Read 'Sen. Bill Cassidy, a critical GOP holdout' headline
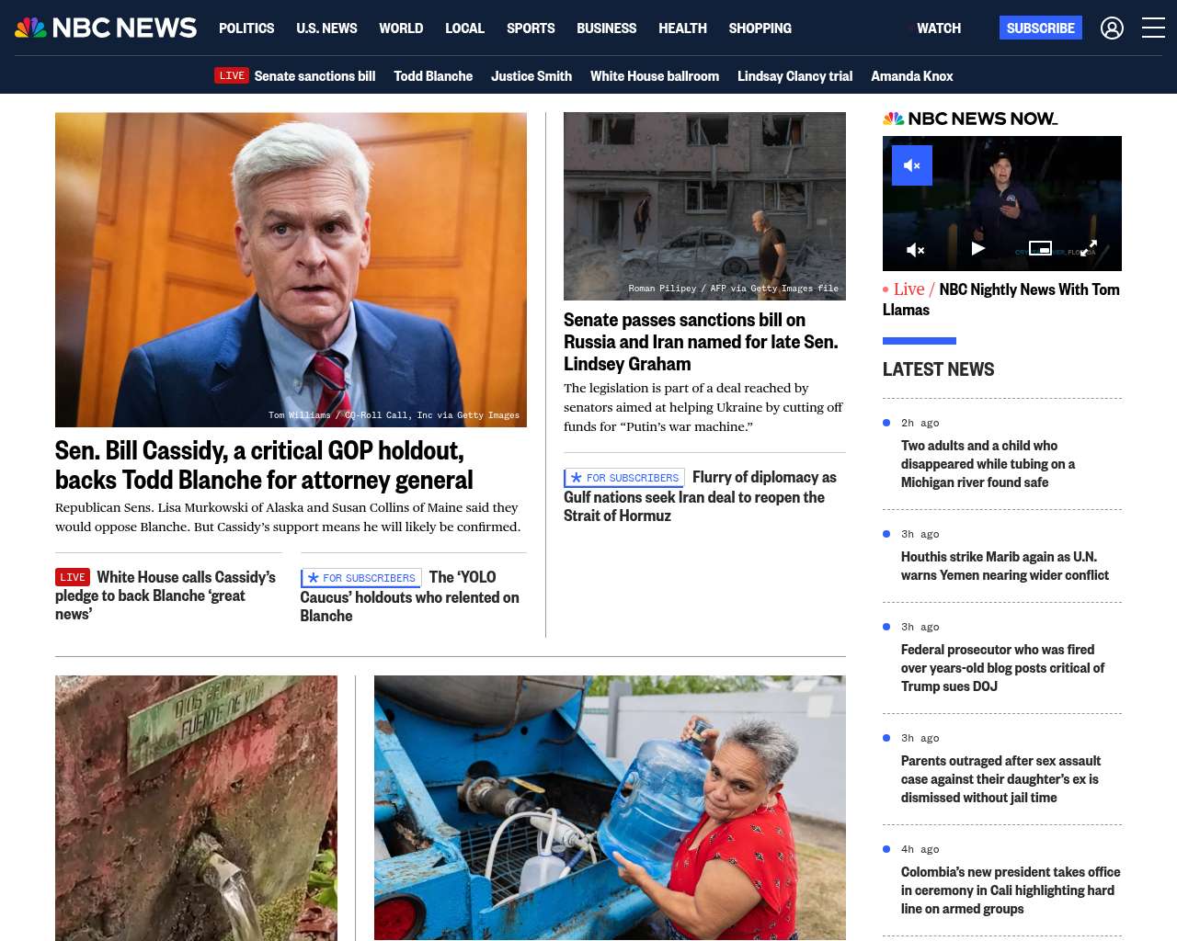The height and width of the screenshot is (941, 1177). pos(264,465)
